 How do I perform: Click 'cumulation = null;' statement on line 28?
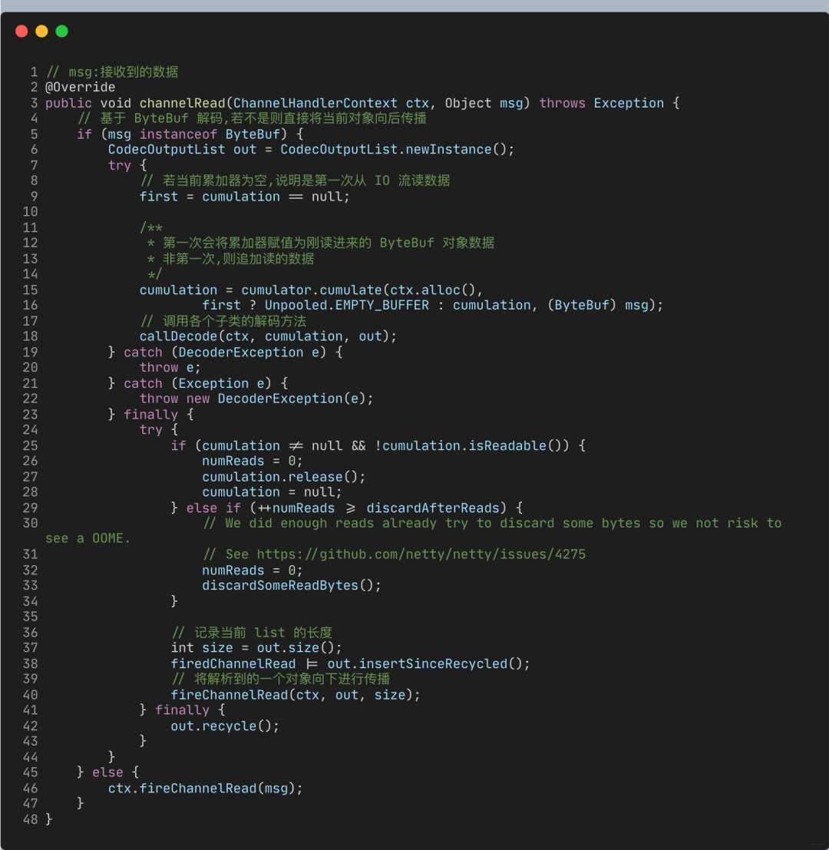click(272, 492)
